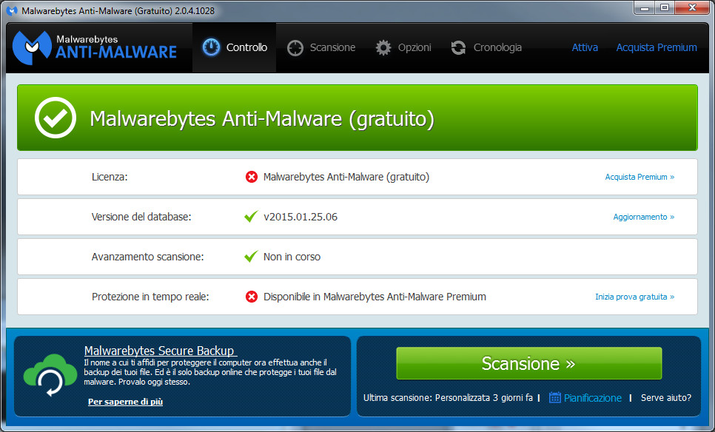Image resolution: width=715 pixels, height=432 pixels.
Task: Click the Malwarebytes Anti-Malware logo
Action: pyautogui.click(x=95, y=47)
